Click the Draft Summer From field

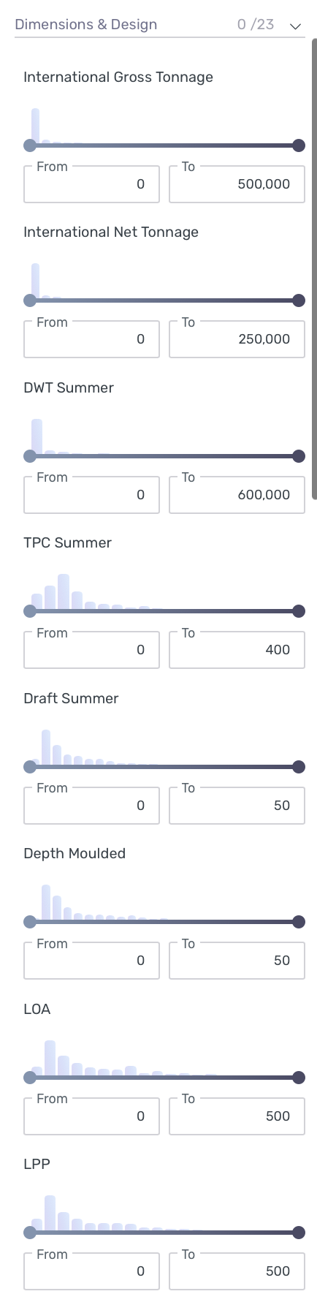click(x=91, y=806)
